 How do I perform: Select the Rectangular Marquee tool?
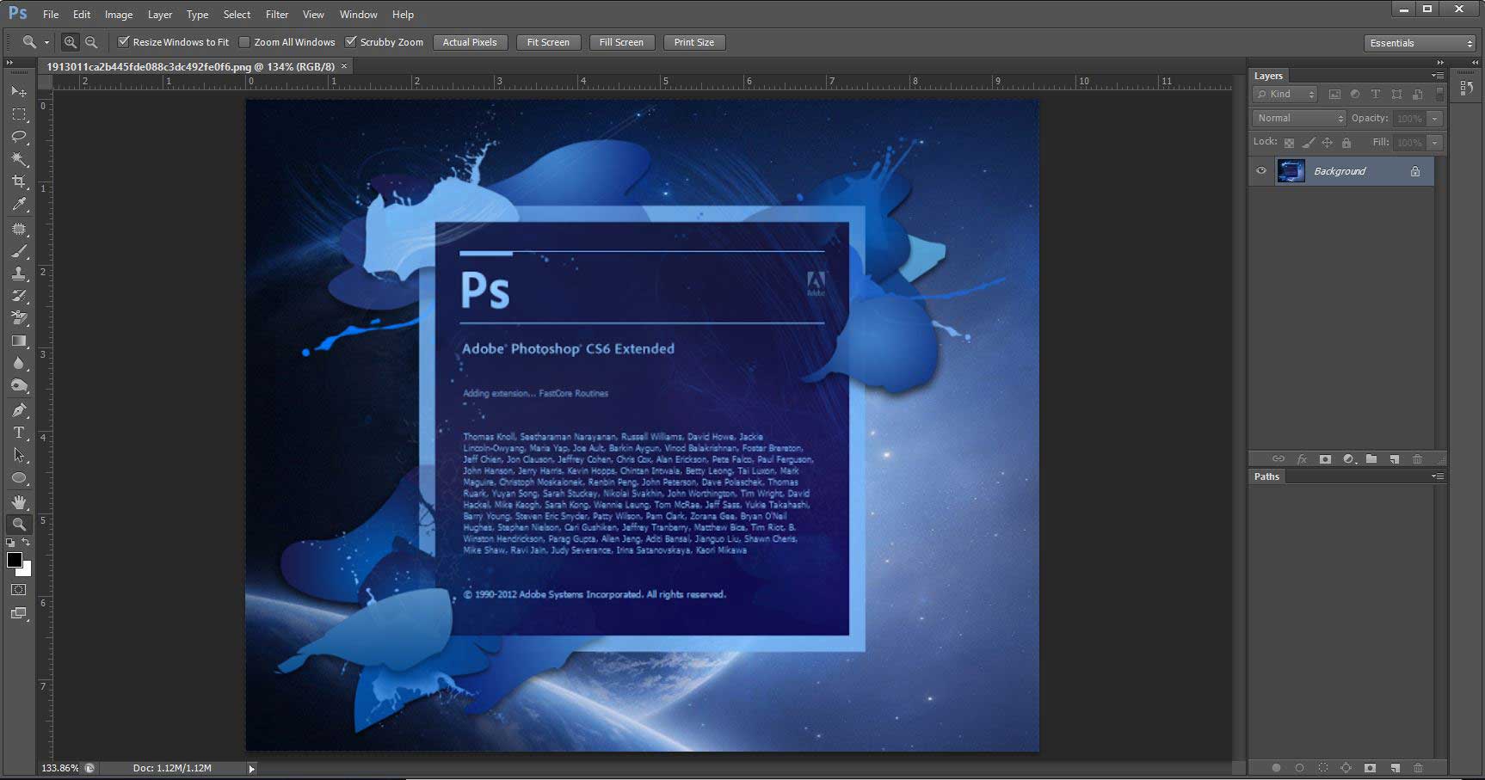tap(18, 114)
